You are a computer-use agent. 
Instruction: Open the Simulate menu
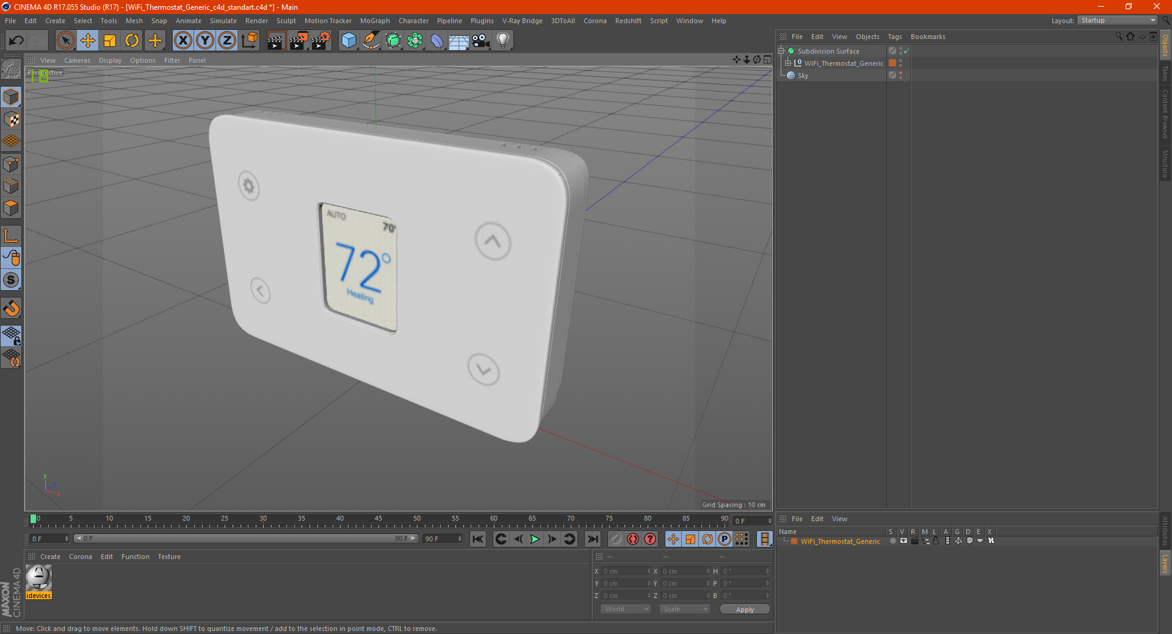coord(223,21)
